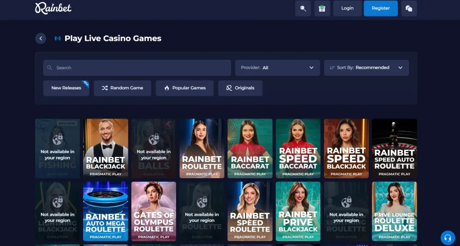Click the NEW ribbon on New Releases
This screenshot has height=246, width=460.
85,83
